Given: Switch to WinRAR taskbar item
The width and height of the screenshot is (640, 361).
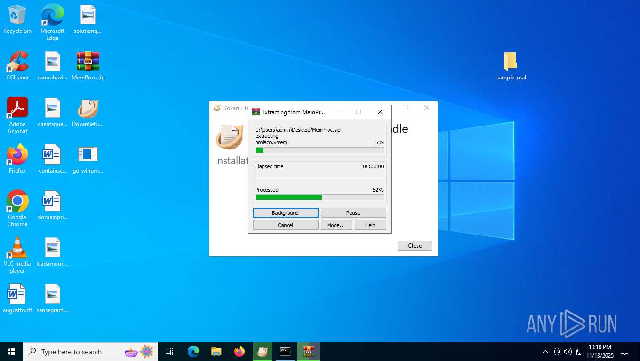Looking at the screenshot, I should click(309, 352).
